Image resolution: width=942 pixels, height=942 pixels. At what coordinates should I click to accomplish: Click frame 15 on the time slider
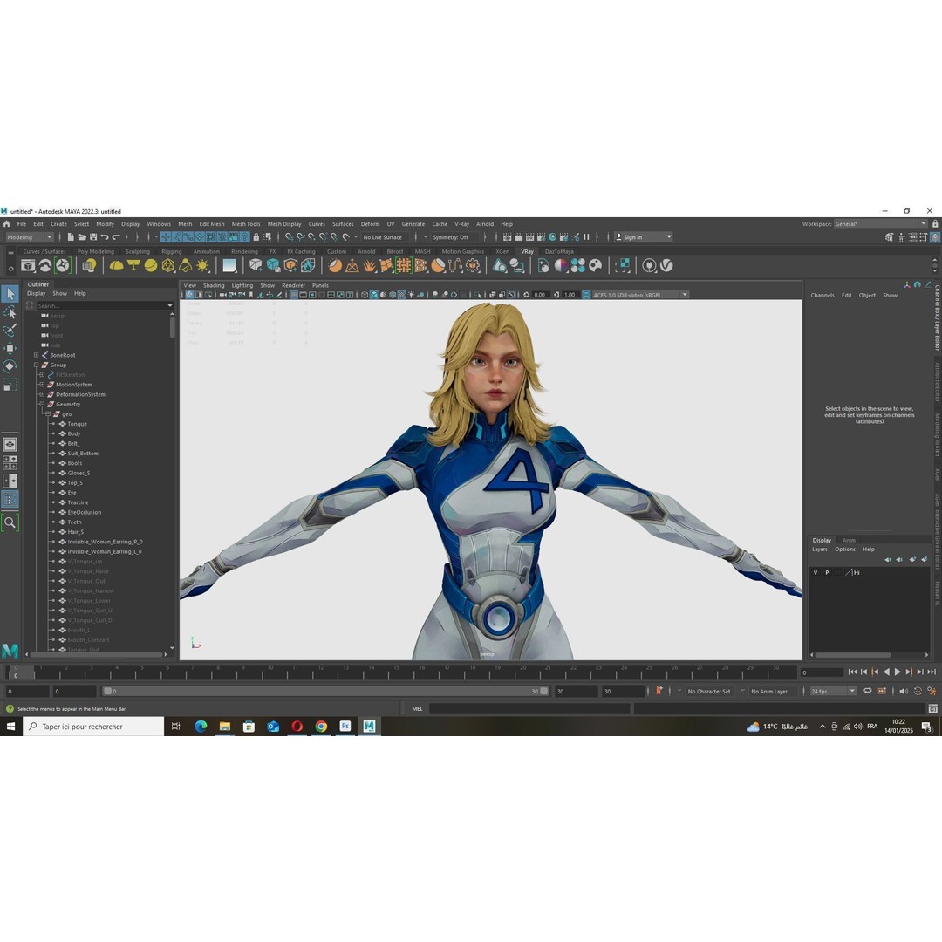(397, 672)
